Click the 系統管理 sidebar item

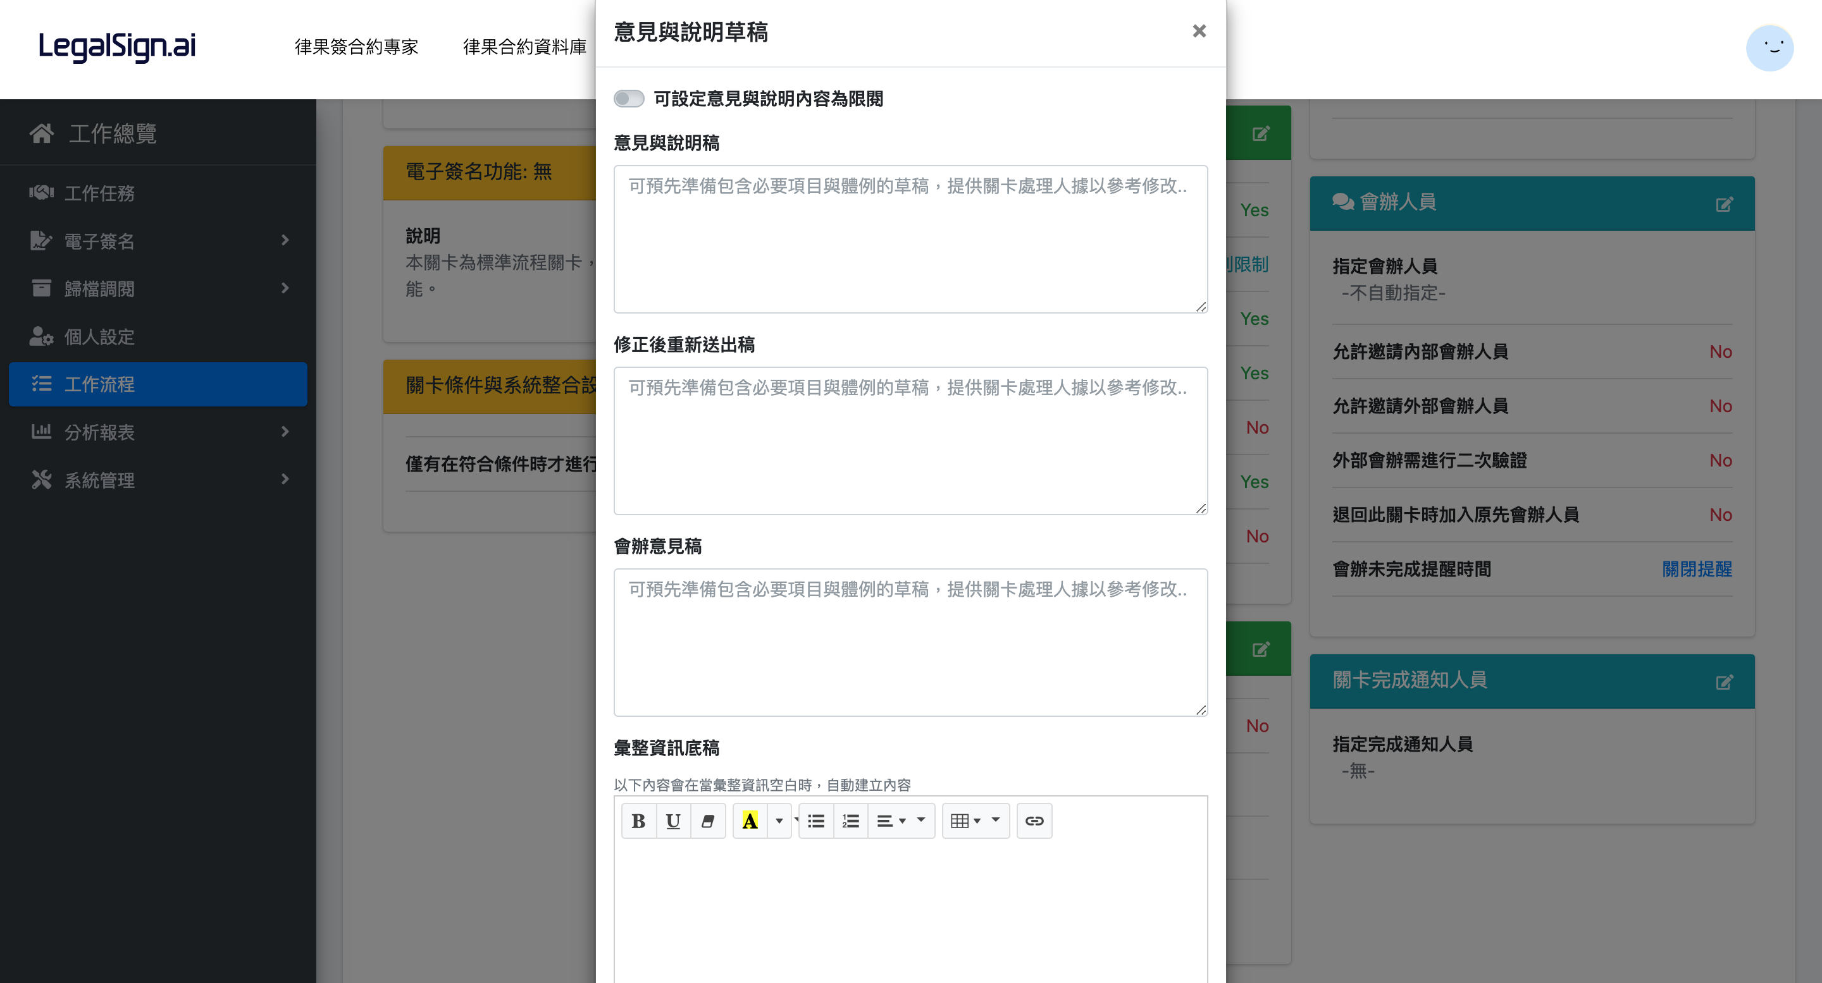pyautogui.click(x=158, y=480)
